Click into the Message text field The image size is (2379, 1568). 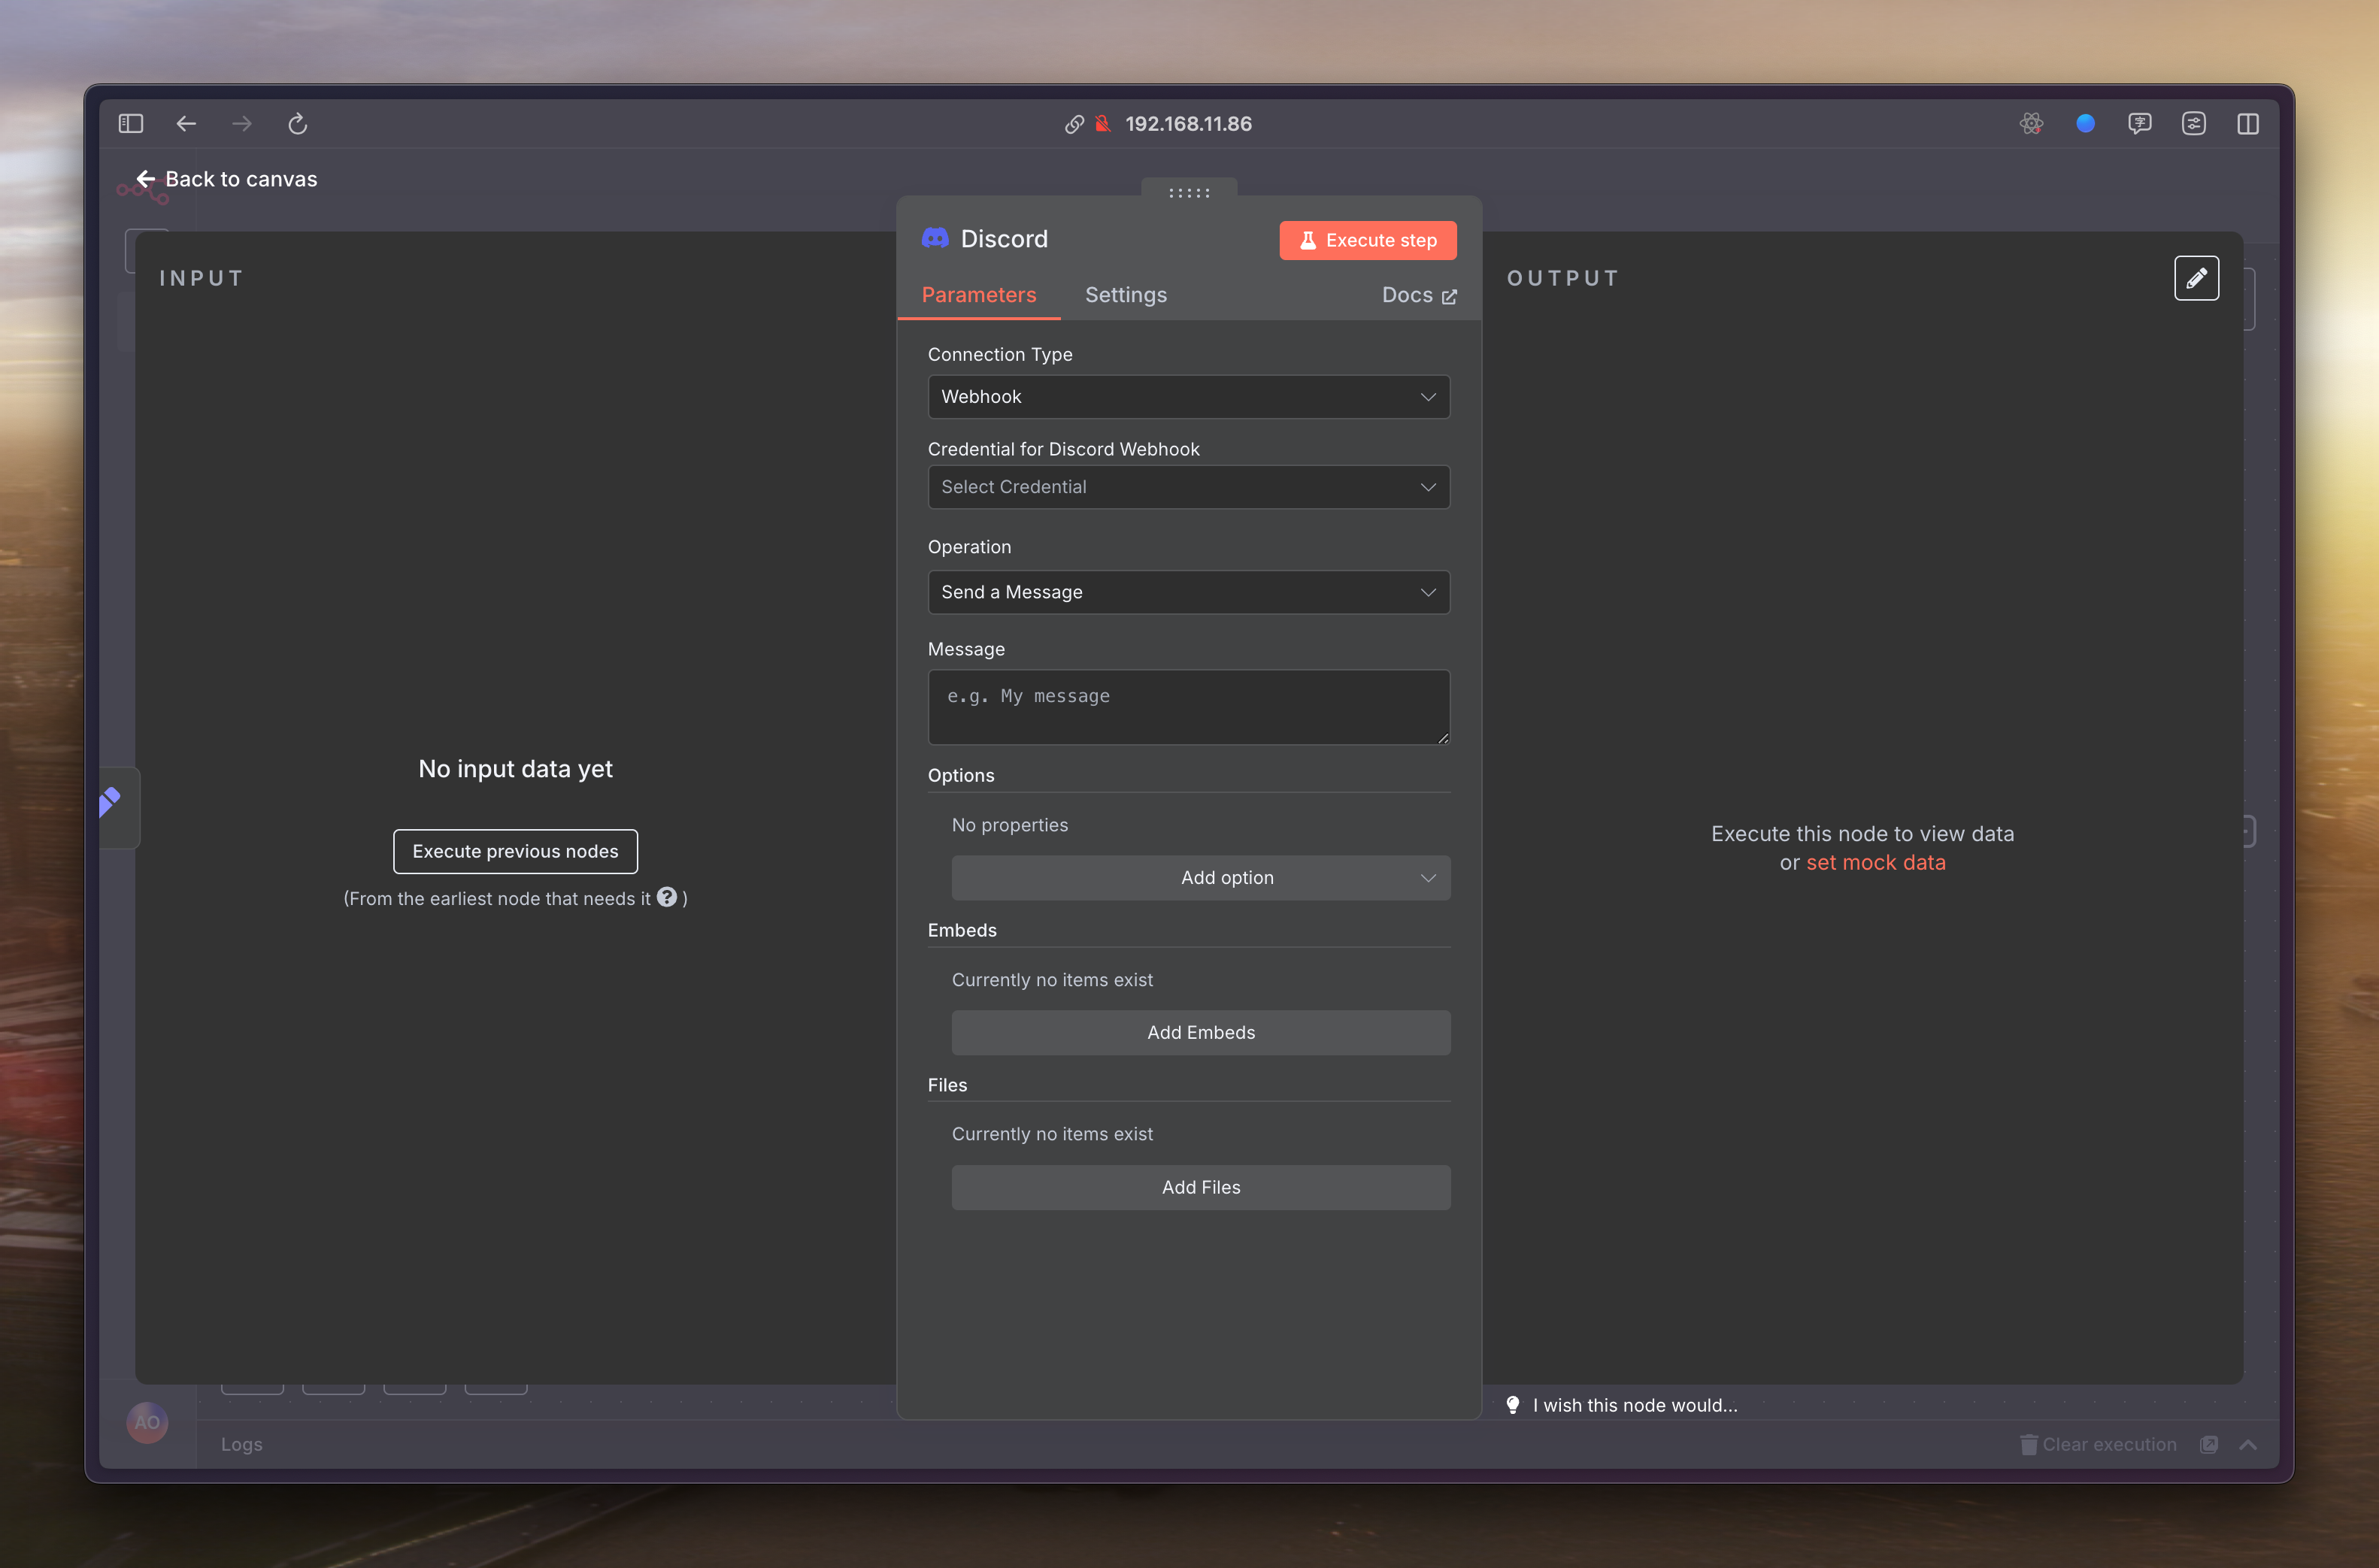pos(1188,707)
